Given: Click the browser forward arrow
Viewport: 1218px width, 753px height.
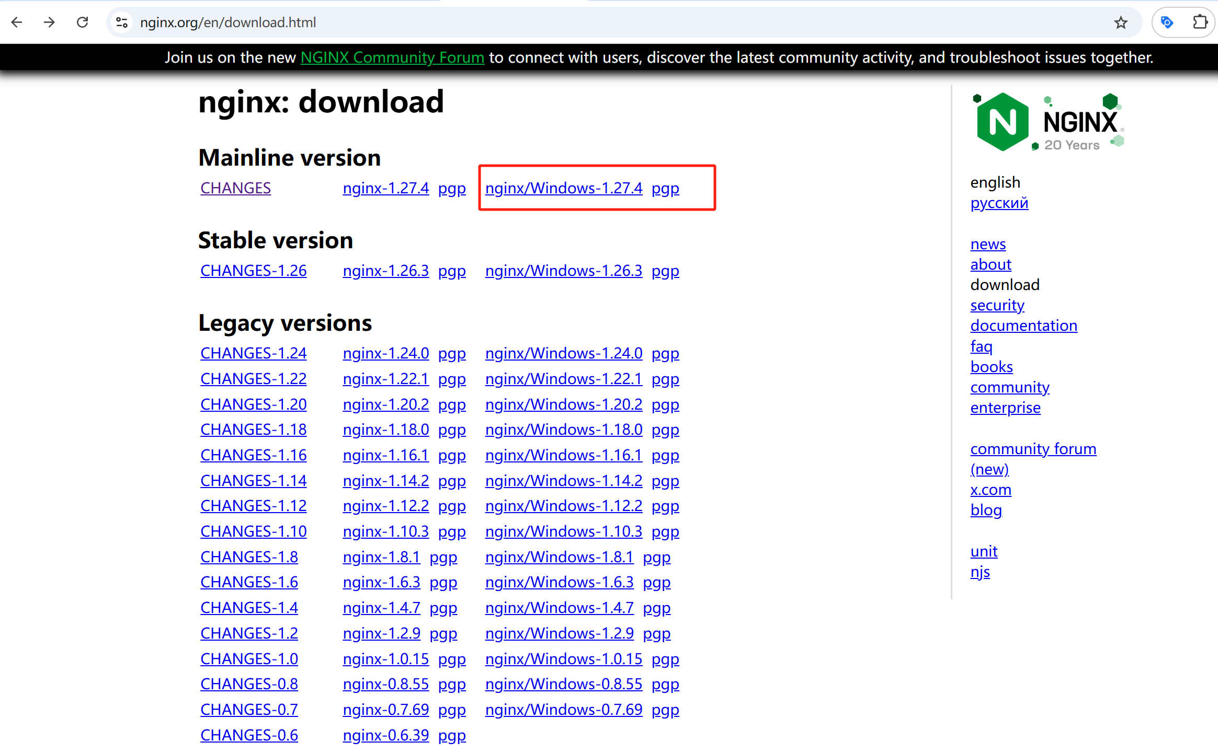Looking at the screenshot, I should (x=50, y=22).
